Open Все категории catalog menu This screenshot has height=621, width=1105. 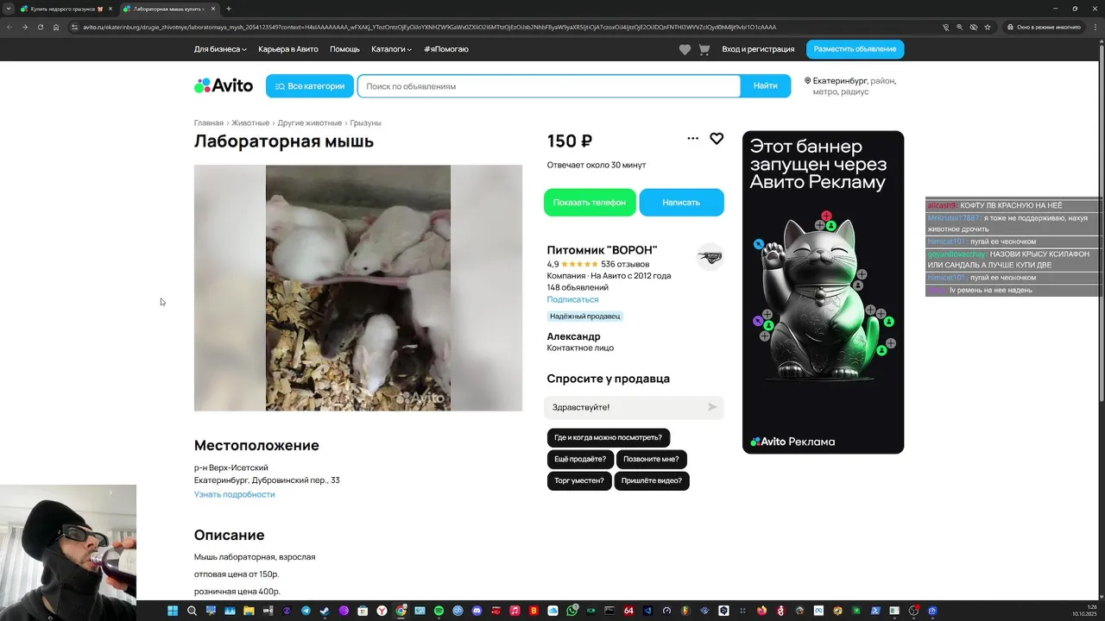click(x=310, y=86)
